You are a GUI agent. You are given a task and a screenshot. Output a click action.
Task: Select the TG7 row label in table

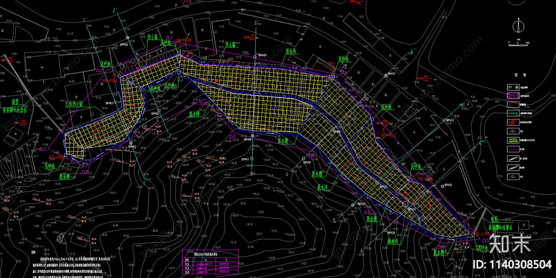pos(187,268)
